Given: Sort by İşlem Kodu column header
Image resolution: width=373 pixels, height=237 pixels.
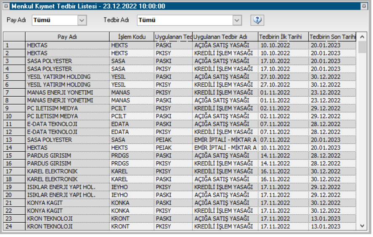Looking at the screenshot, I should (x=132, y=37).
